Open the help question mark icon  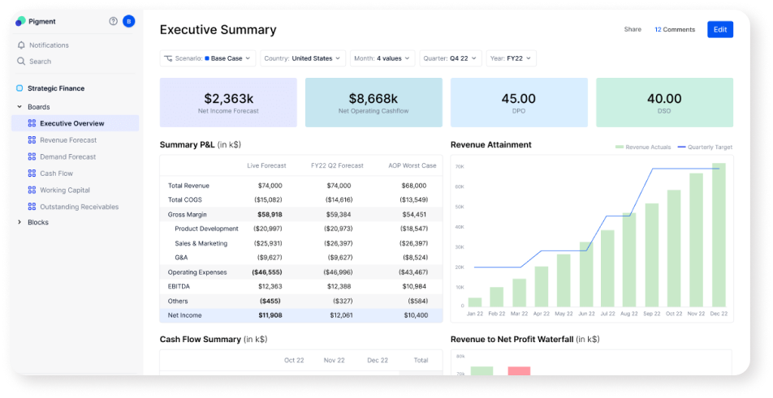click(x=113, y=21)
